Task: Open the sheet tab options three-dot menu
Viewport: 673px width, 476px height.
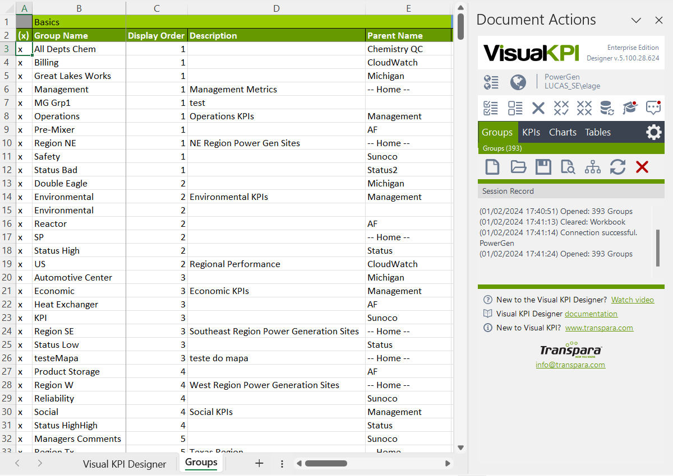Action: tap(282, 464)
